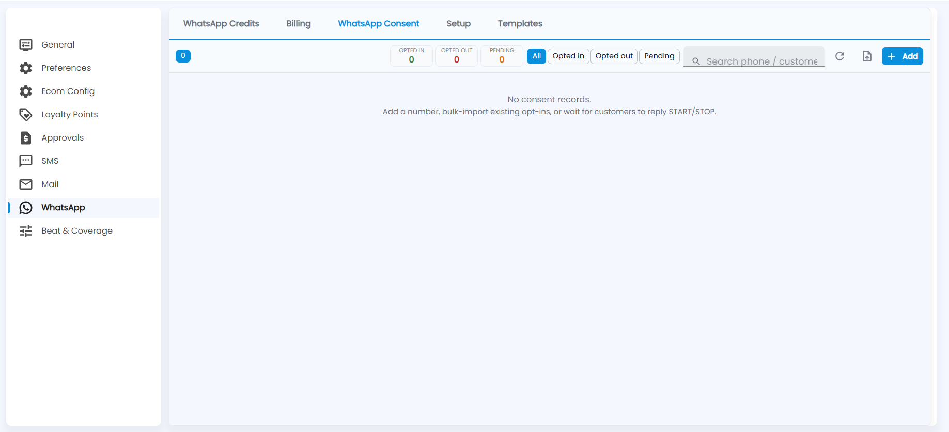
Task: Click the Beat & Coverage sliders icon
Action: tap(26, 231)
